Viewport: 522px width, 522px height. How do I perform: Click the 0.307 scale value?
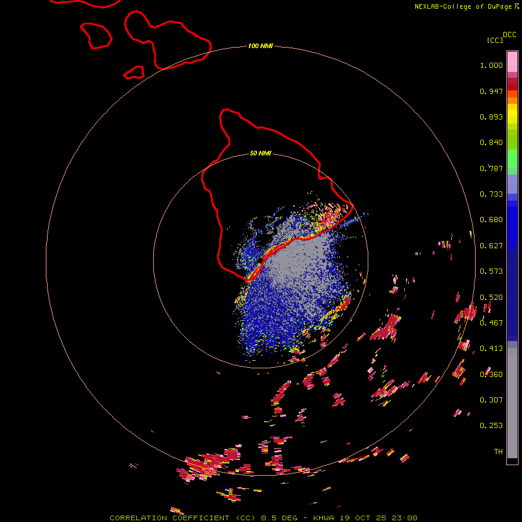(x=491, y=400)
